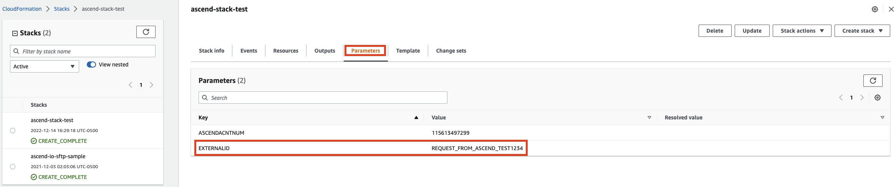Switch to the Events tab
This screenshot has width=896, height=187.
point(249,51)
